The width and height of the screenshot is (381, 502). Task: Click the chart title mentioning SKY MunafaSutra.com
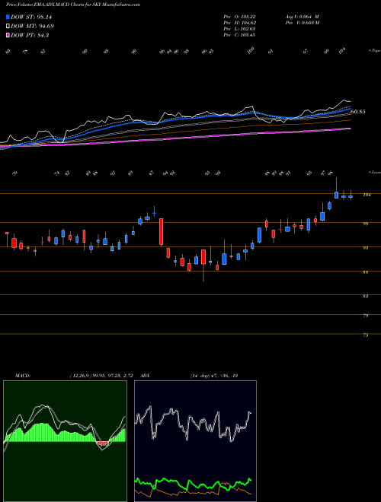tap(73, 5)
